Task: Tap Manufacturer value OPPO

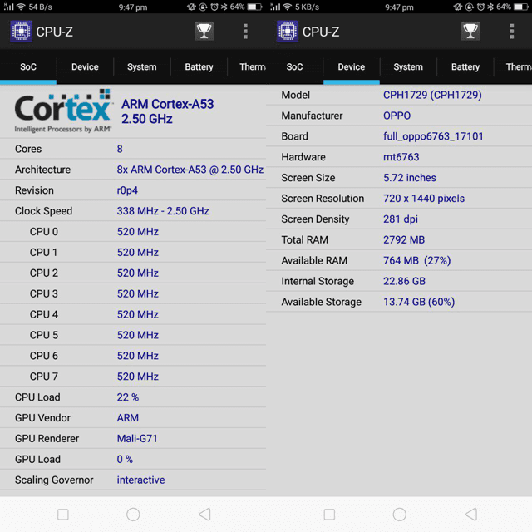Action: coord(397,116)
